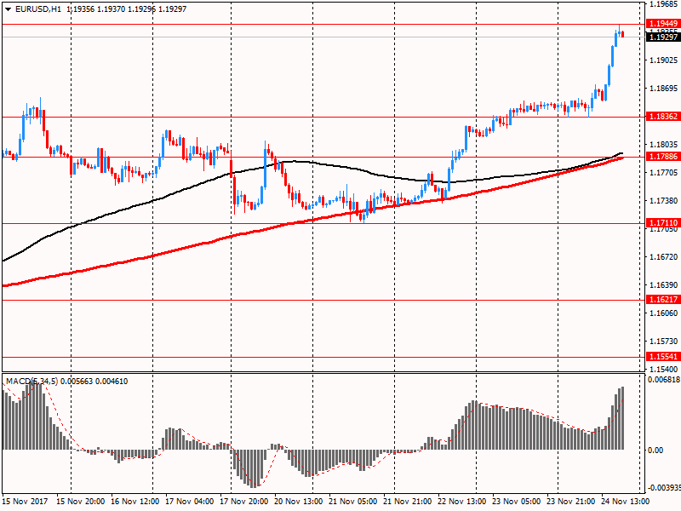
Task: Click the 1.18695 price scale value
Action: (663, 89)
